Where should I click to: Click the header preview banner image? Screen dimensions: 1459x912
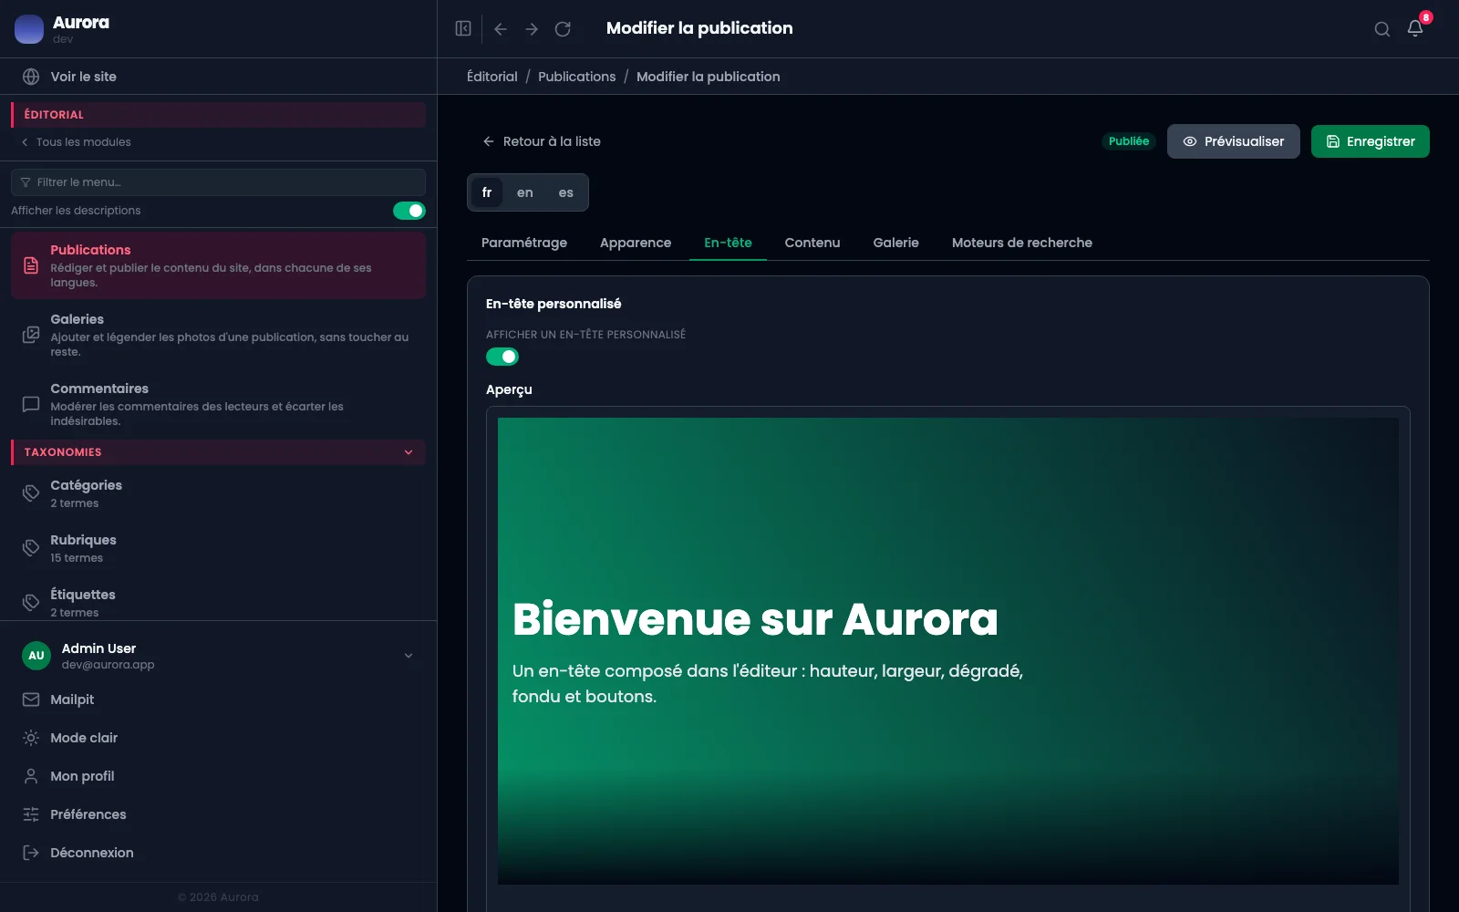948,651
